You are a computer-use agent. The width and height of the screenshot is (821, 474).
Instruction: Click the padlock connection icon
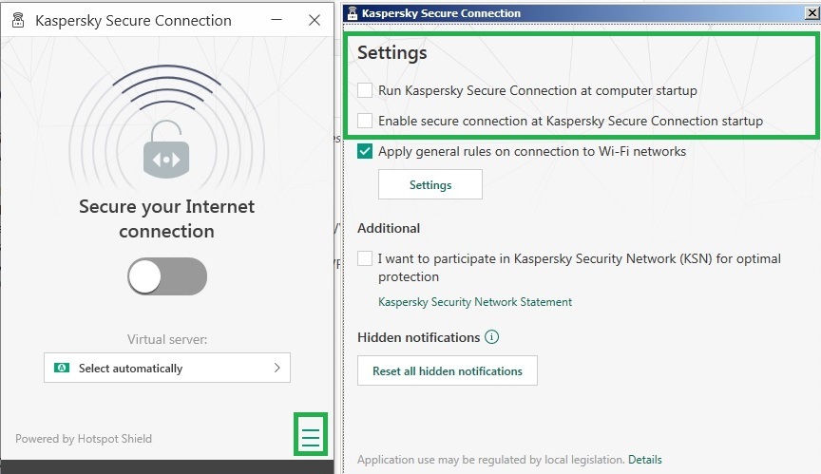[x=167, y=149]
